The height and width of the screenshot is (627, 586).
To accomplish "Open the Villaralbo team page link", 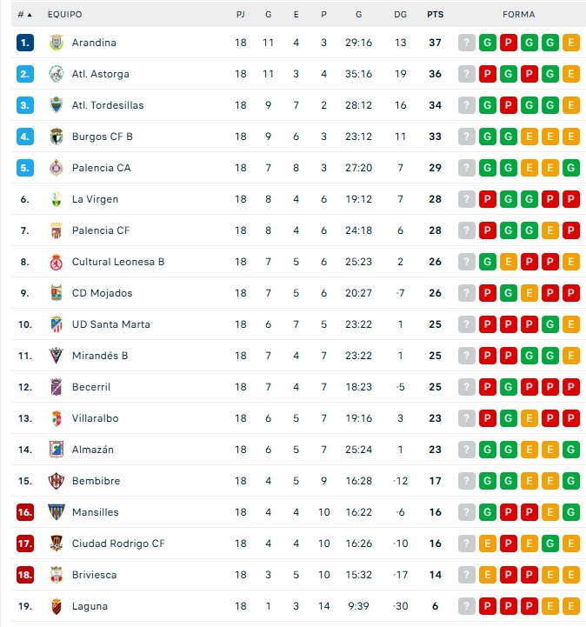I will point(95,418).
